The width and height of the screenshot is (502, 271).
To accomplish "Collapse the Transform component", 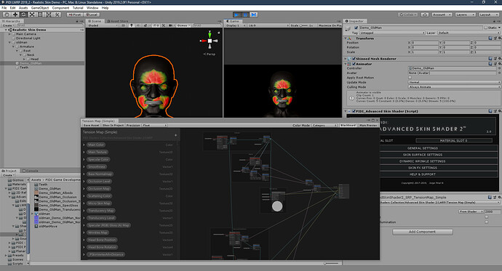I will [x=346, y=39].
